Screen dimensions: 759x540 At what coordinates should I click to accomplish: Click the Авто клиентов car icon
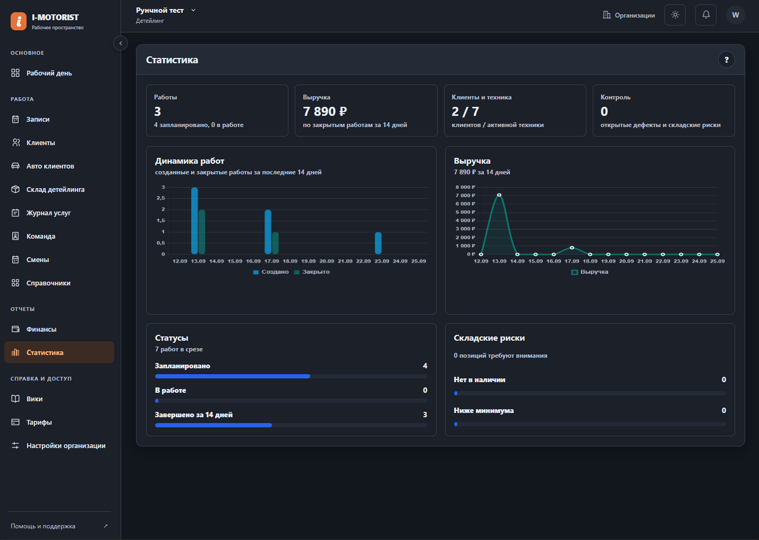click(15, 166)
